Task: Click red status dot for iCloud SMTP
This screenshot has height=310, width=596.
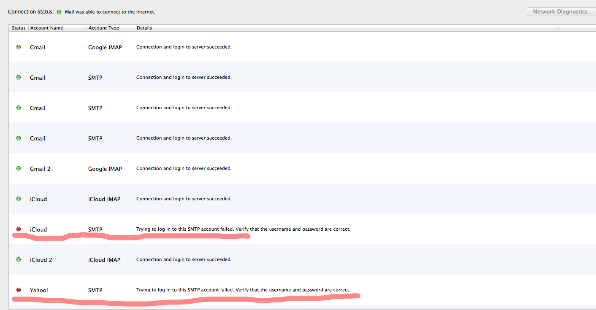Action: click(x=19, y=229)
